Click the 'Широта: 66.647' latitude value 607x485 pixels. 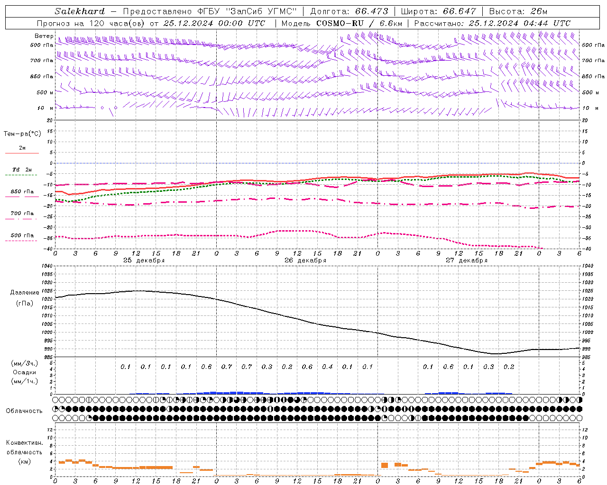point(438,11)
